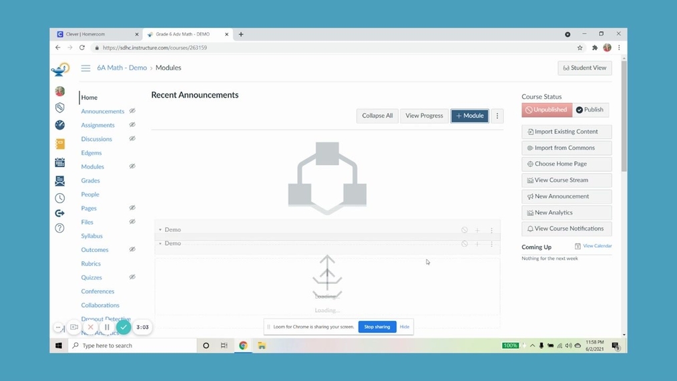The image size is (677, 381).
Task: Open the three-dot menu beside + Module
Action: (497, 116)
